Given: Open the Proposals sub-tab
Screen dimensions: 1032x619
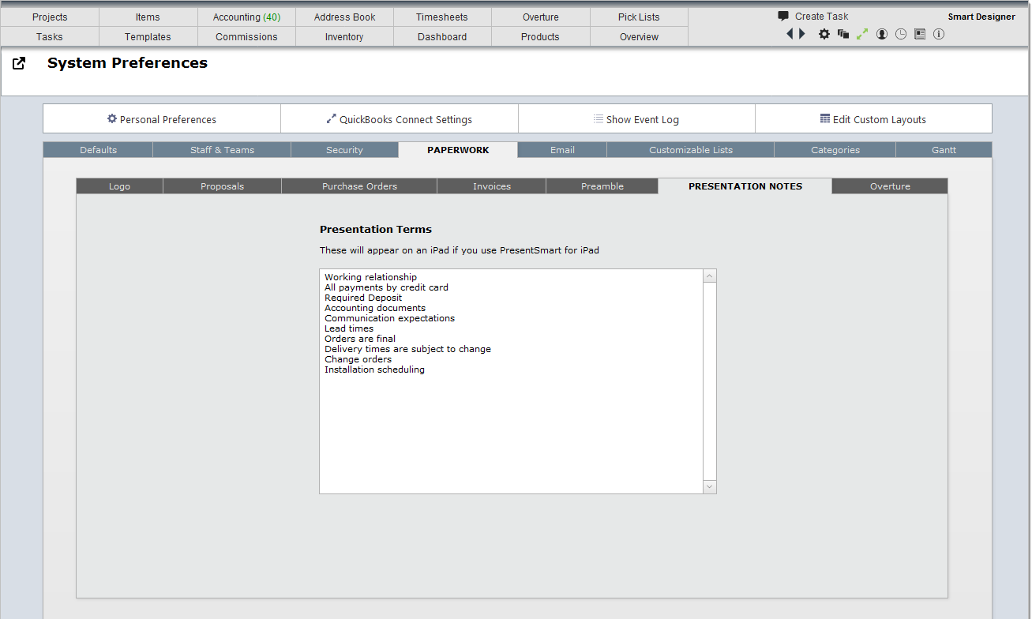Looking at the screenshot, I should pyautogui.click(x=223, y=186).
